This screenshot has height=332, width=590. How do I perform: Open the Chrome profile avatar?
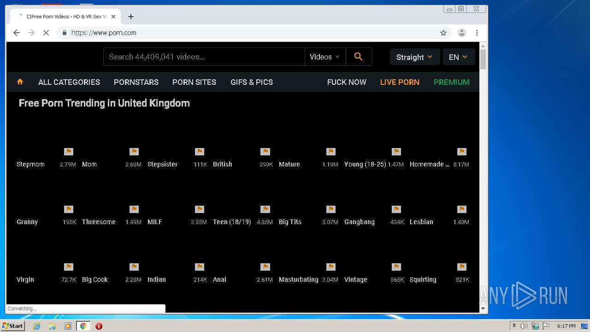(x=461, y=33)
